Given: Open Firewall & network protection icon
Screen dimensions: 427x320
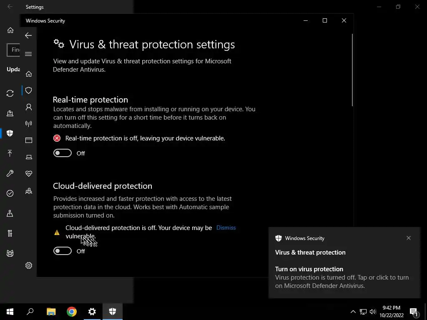Looking at the screenshot, I should pyautogui.click(x=29, y=124).
